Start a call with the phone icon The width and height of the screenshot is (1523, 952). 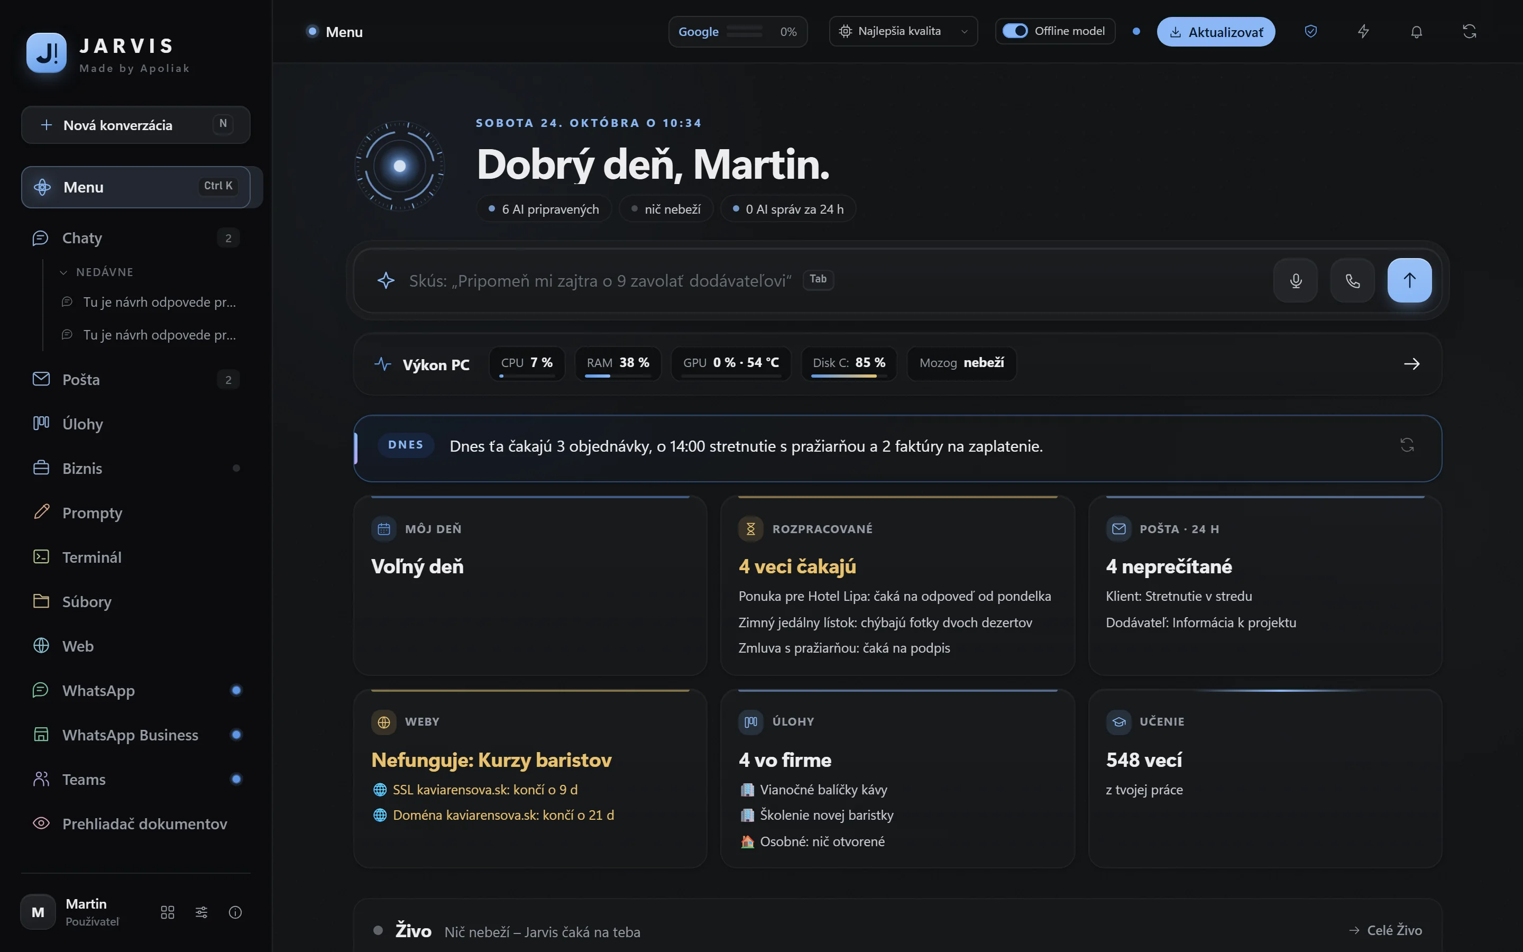tap(1352, 280)
